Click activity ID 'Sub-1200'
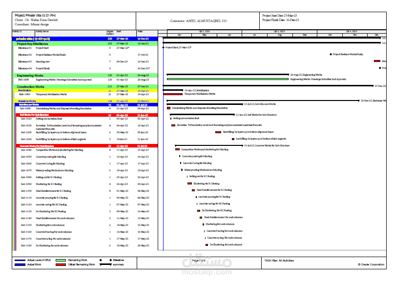414x282 pixels. click(26, 132)
